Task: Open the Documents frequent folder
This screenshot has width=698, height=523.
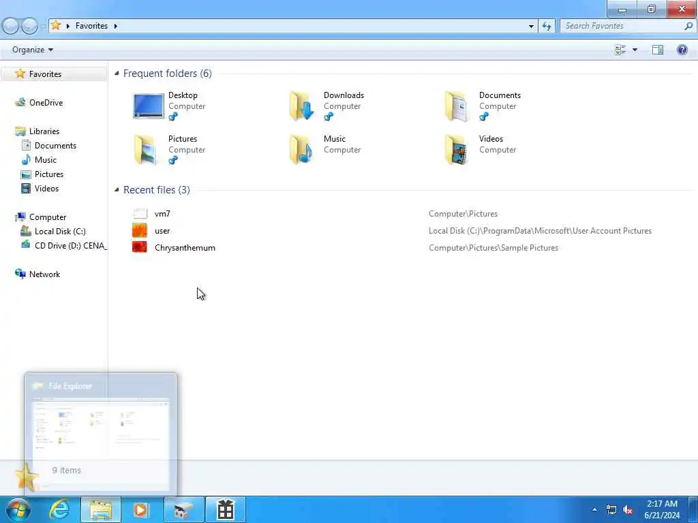Action: pyautogui.click(x=483, y=106)
